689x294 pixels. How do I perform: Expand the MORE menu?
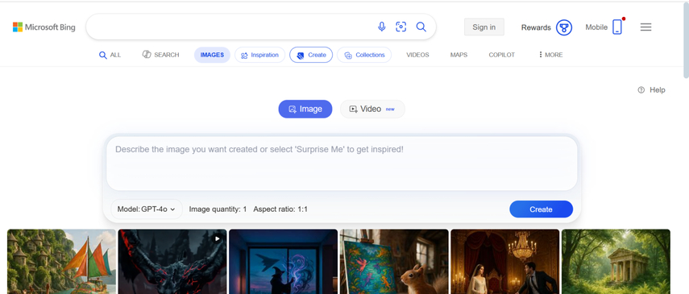(550, 55)
